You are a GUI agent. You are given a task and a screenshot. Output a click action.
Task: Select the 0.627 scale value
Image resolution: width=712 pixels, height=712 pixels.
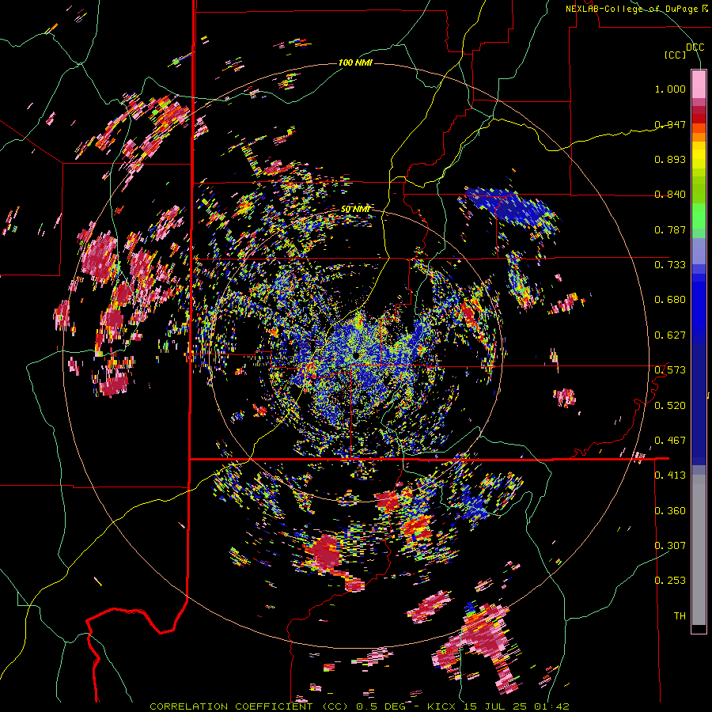(x=670, y=335)
